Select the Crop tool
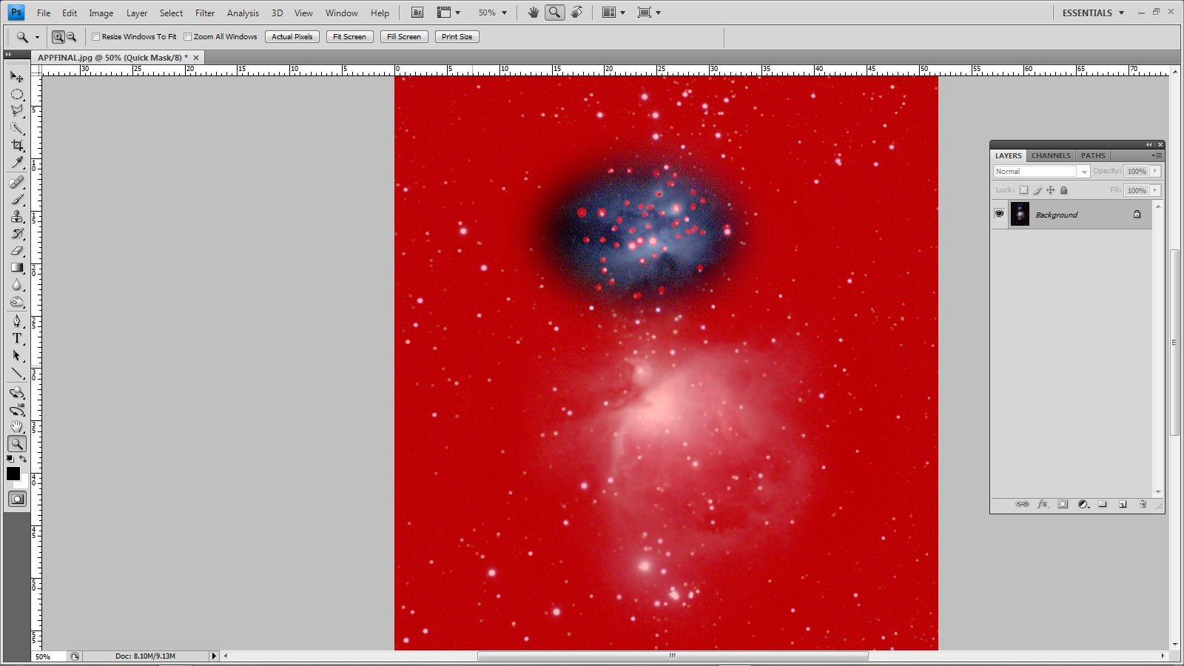 click(x=18, y=145)
